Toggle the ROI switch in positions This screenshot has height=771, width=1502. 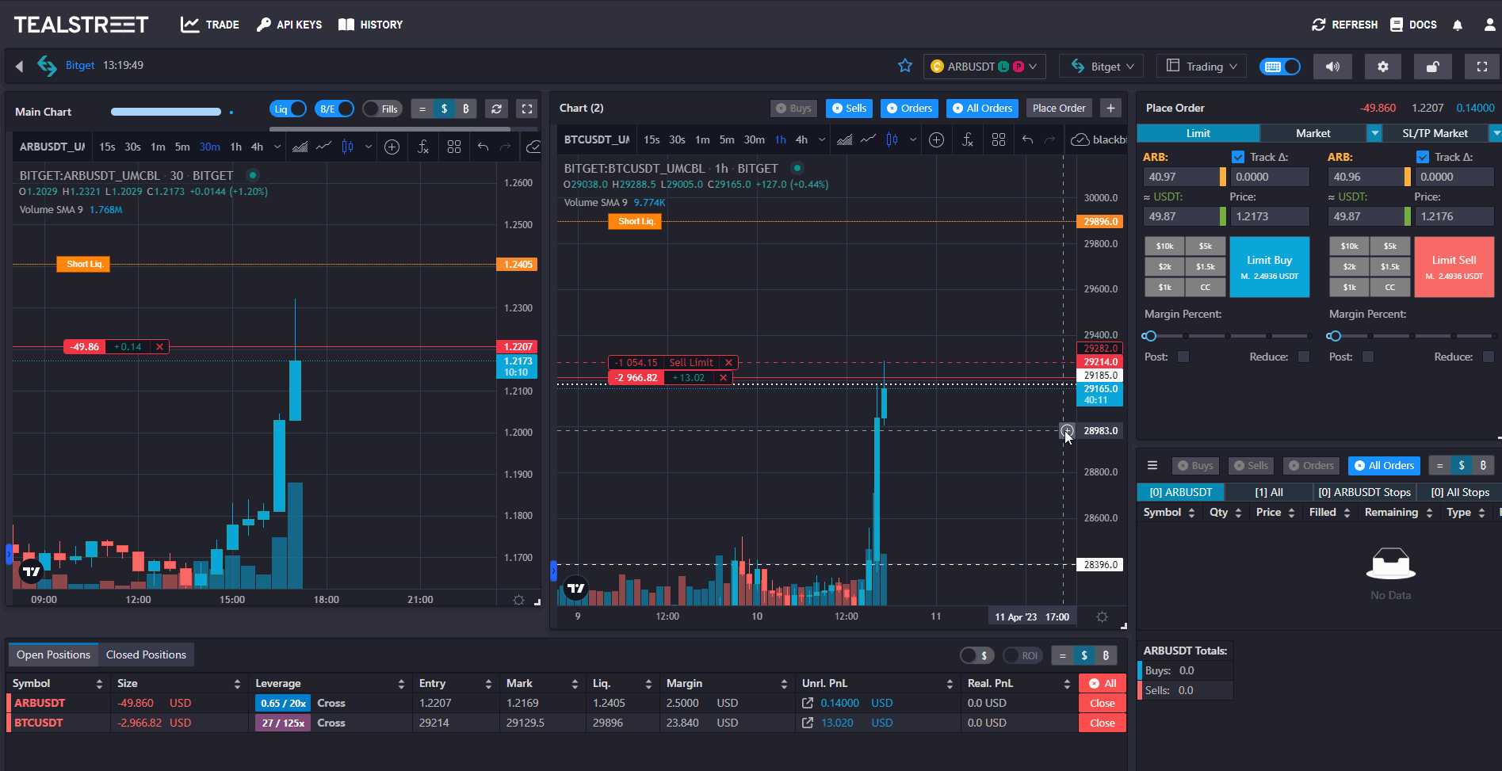coord(1022,655)
